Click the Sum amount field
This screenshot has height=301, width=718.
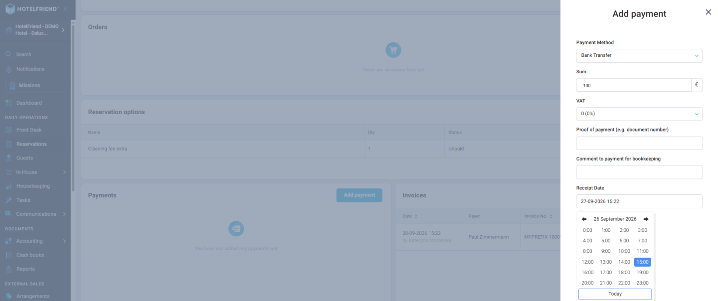click(634, 85)
